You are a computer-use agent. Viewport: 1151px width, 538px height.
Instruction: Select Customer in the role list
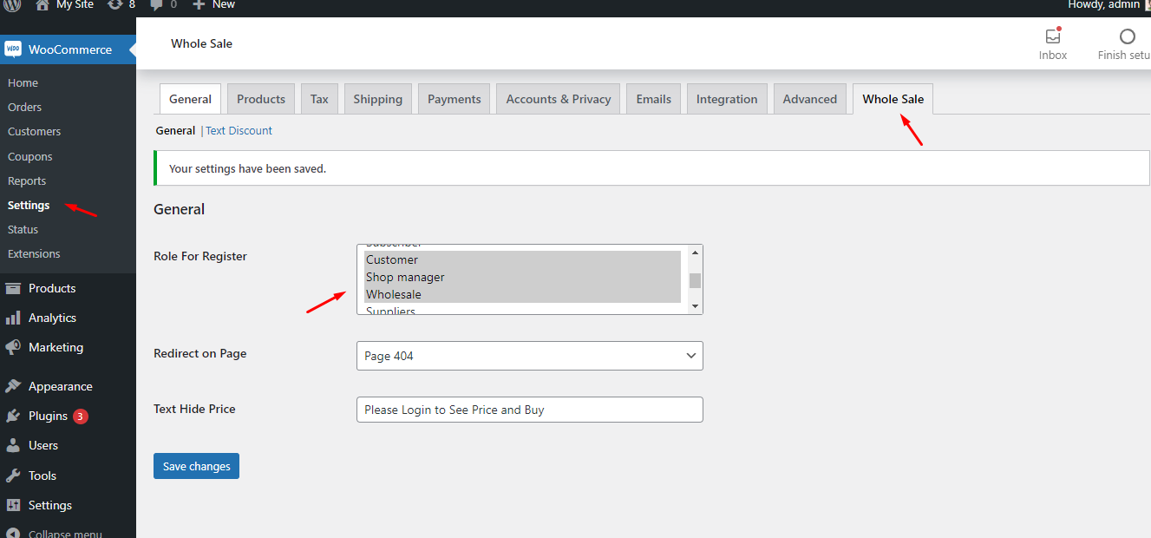(x=522, y=259)
